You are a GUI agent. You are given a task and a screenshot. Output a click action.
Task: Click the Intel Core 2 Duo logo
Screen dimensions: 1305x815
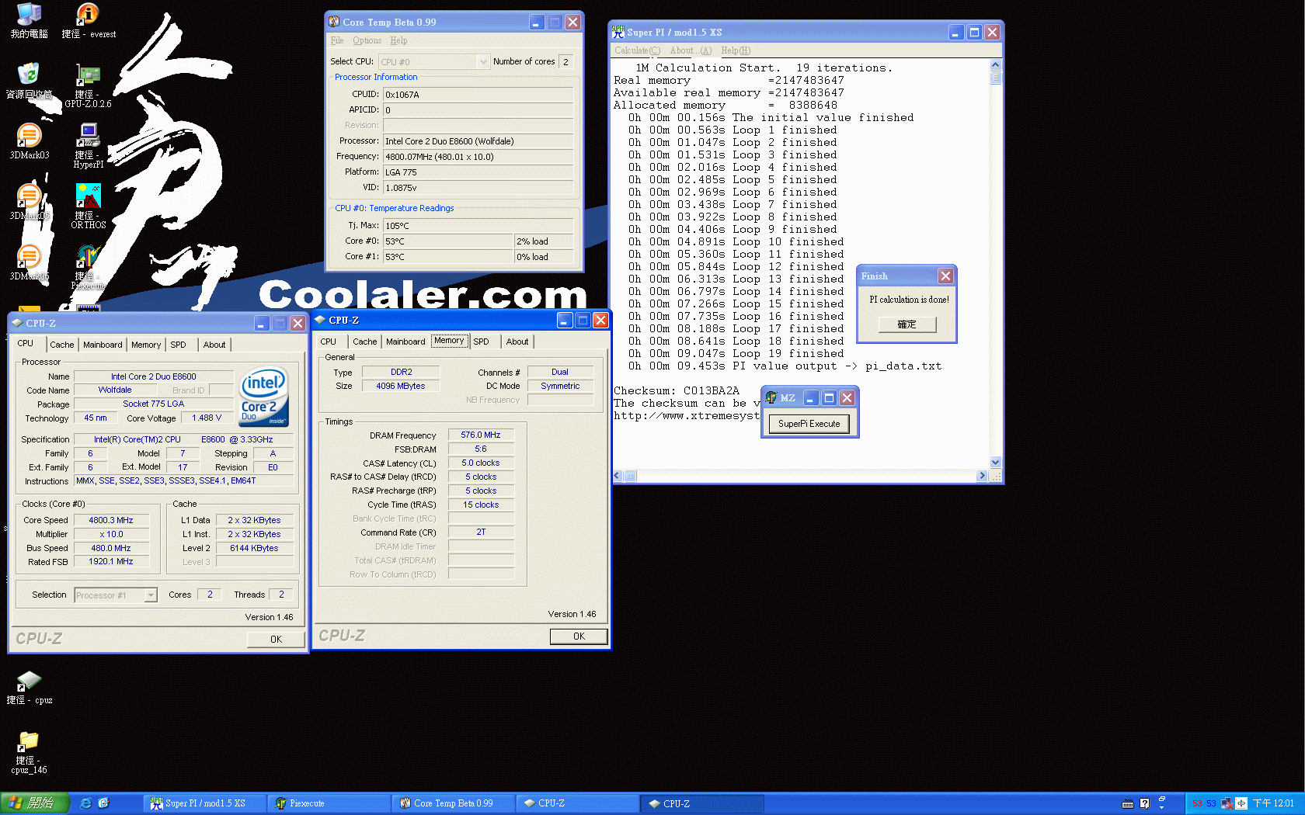(x=264, y=397)
